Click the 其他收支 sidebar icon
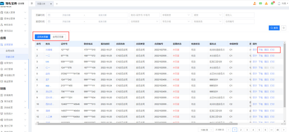The width and height of the screenshot is (289, 132). coord(2,107)
